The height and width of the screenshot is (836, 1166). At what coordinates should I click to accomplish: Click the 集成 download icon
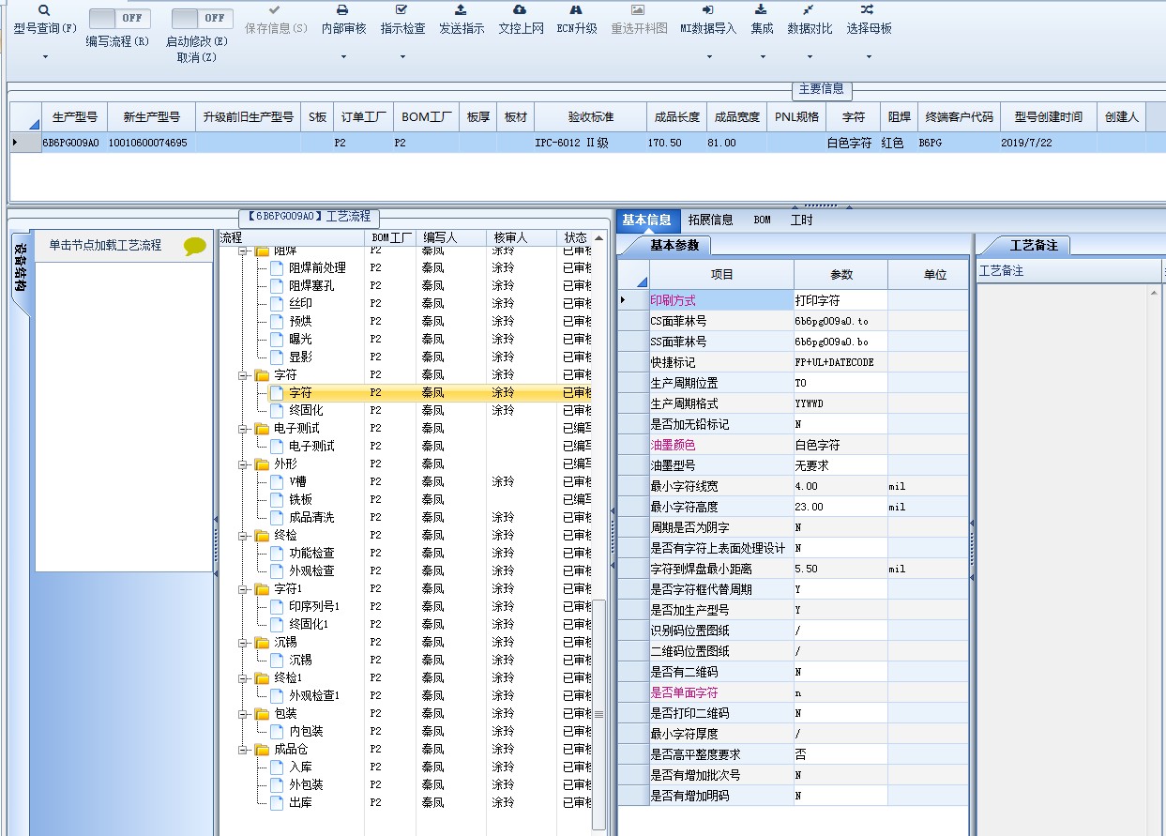(x=762, y=9)
